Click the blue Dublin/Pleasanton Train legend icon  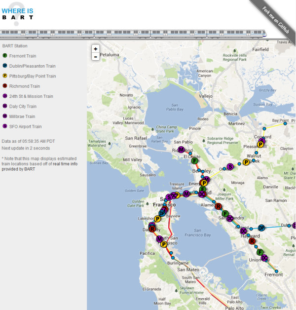5,66
